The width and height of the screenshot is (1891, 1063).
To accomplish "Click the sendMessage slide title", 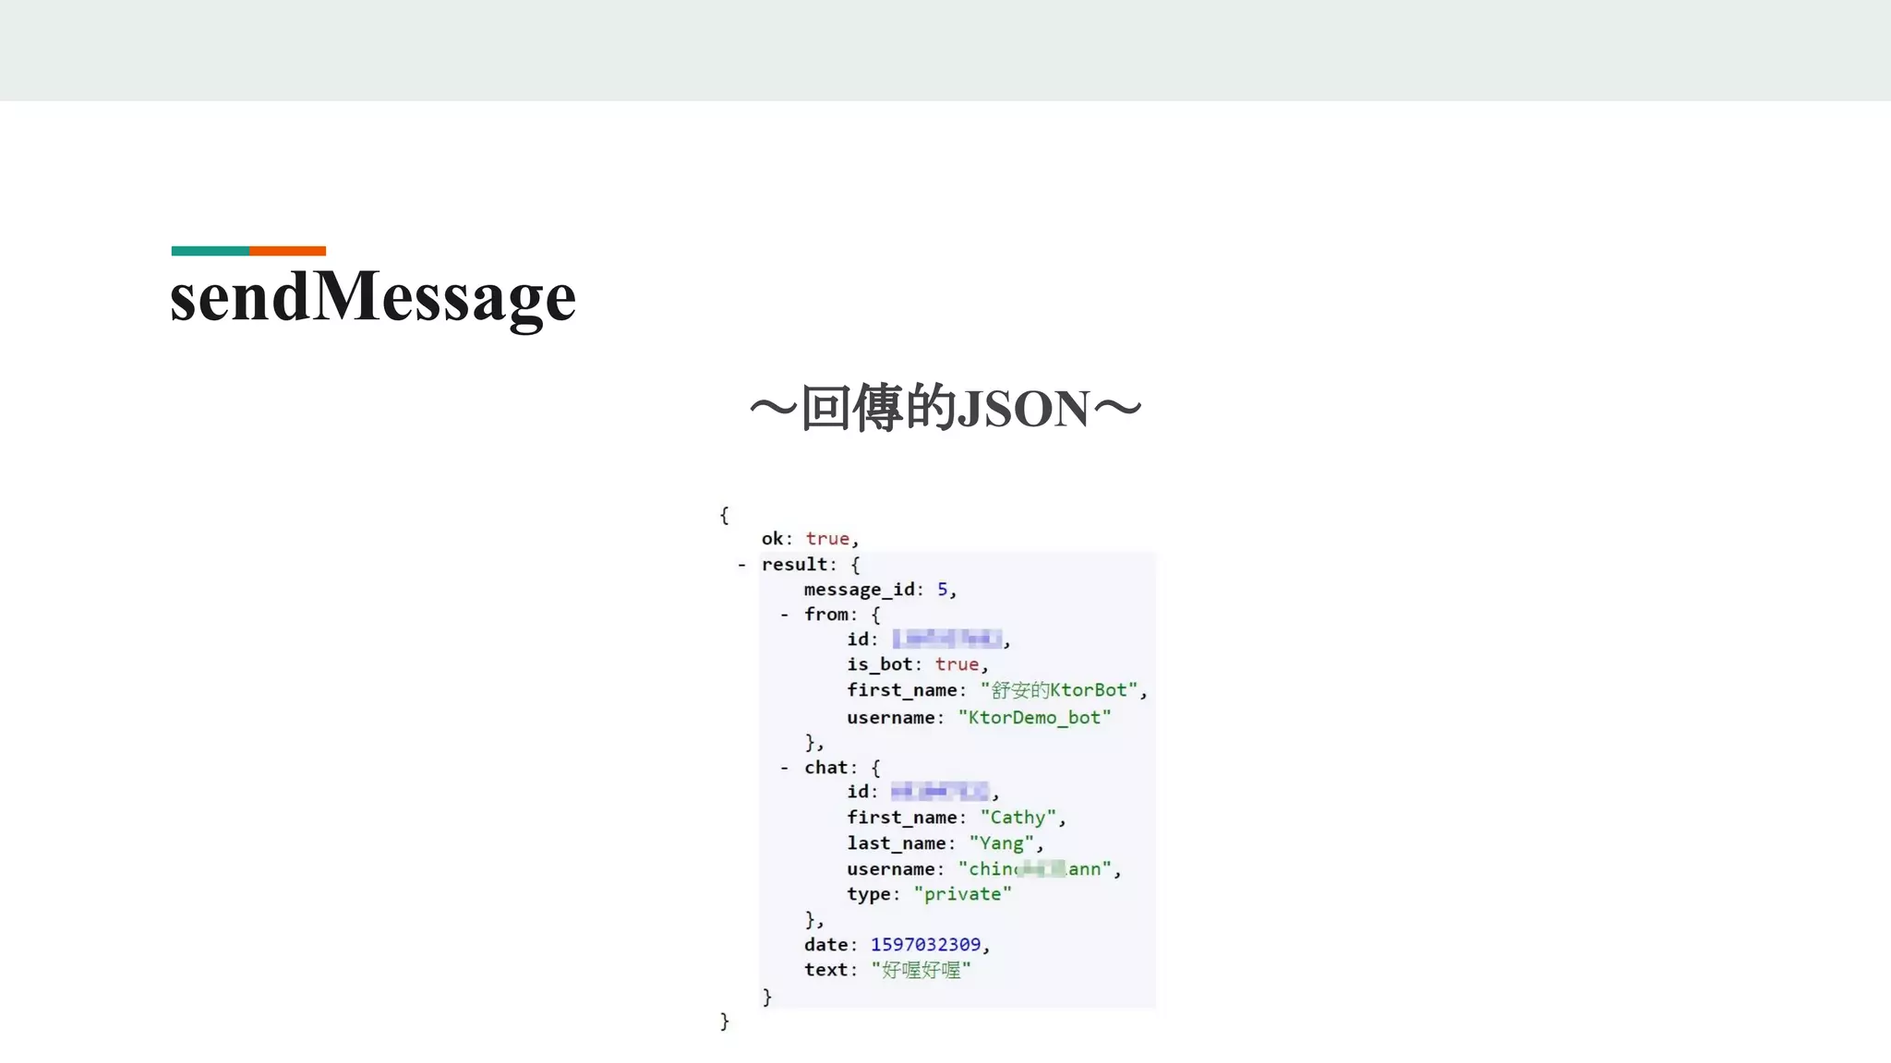I will [x=373, y=297].
